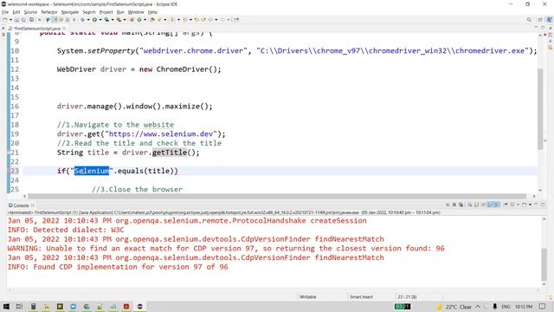Click the getTitle method on line 21

click(170, 153)
